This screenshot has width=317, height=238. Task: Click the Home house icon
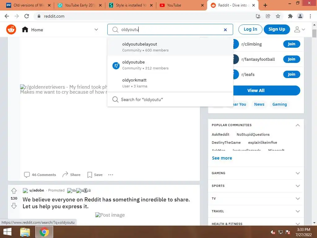(x=25, y=29)
